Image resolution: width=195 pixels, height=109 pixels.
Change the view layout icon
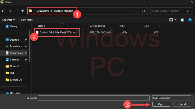click(x=171, y=20)
